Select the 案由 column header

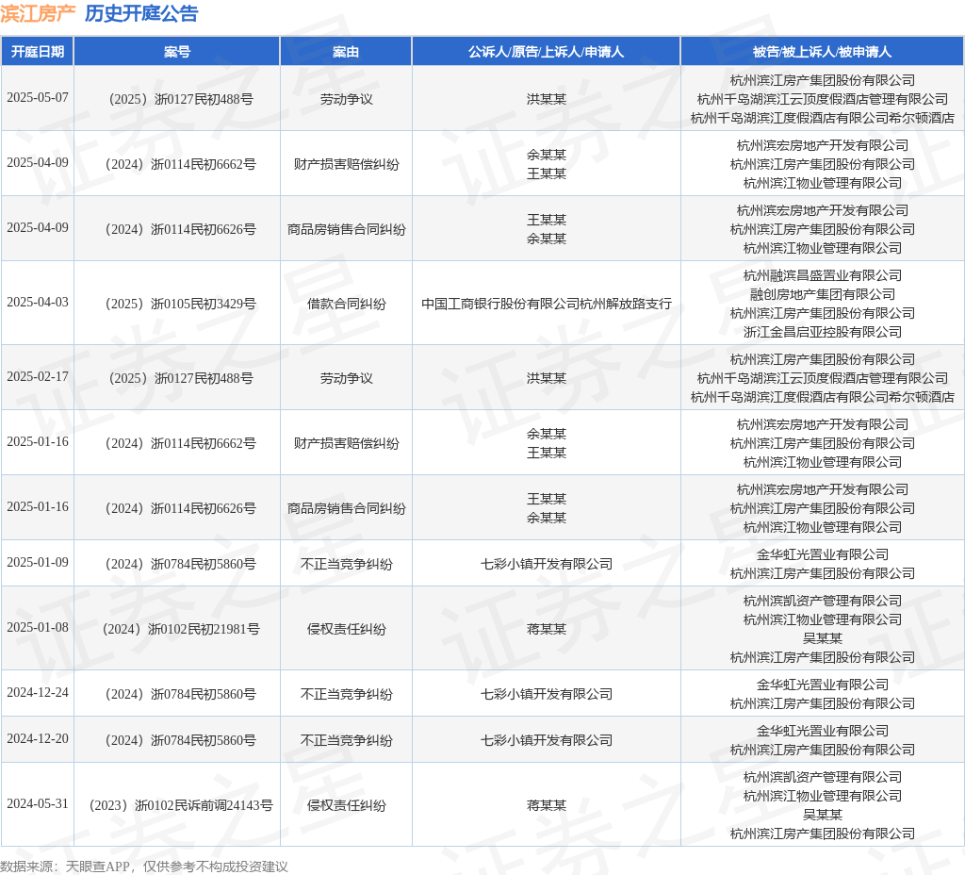(346, 52)
